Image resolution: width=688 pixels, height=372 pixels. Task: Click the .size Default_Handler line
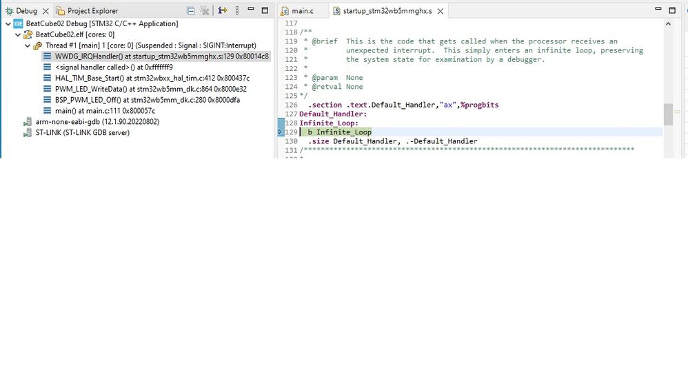pos(392,141)
